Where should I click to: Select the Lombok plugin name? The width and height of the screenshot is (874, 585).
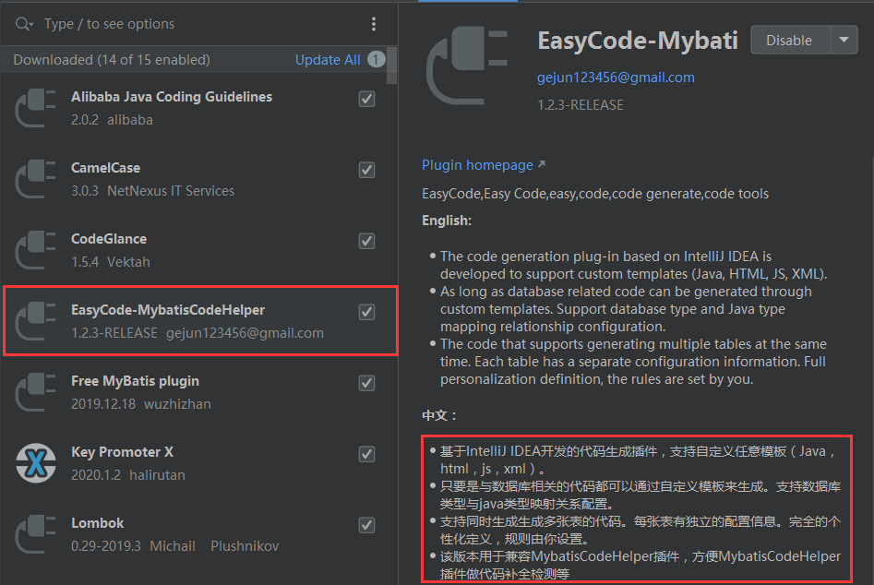point(98,523)
